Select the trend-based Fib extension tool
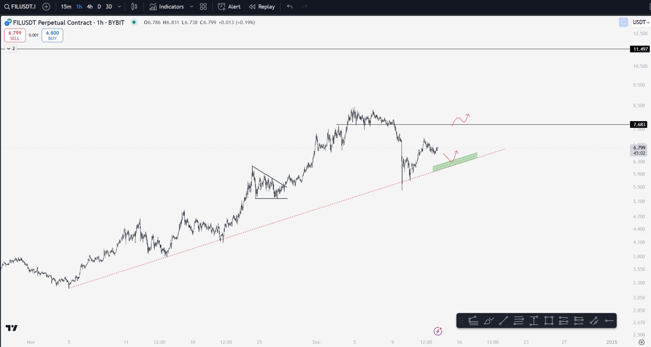 tap(579, 321)
